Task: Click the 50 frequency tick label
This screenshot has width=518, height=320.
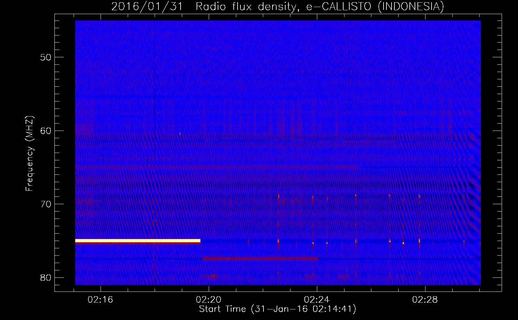Action: pos(46,57)
